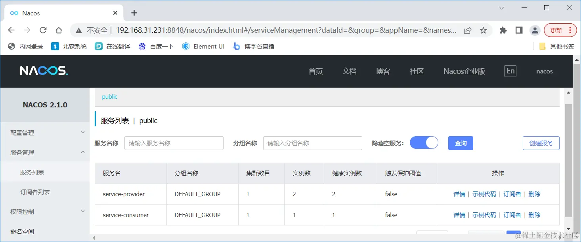Open the 博学谷直播 bookmark
Viewport: 581px width, 242px height.
click(x=254, y=47)
